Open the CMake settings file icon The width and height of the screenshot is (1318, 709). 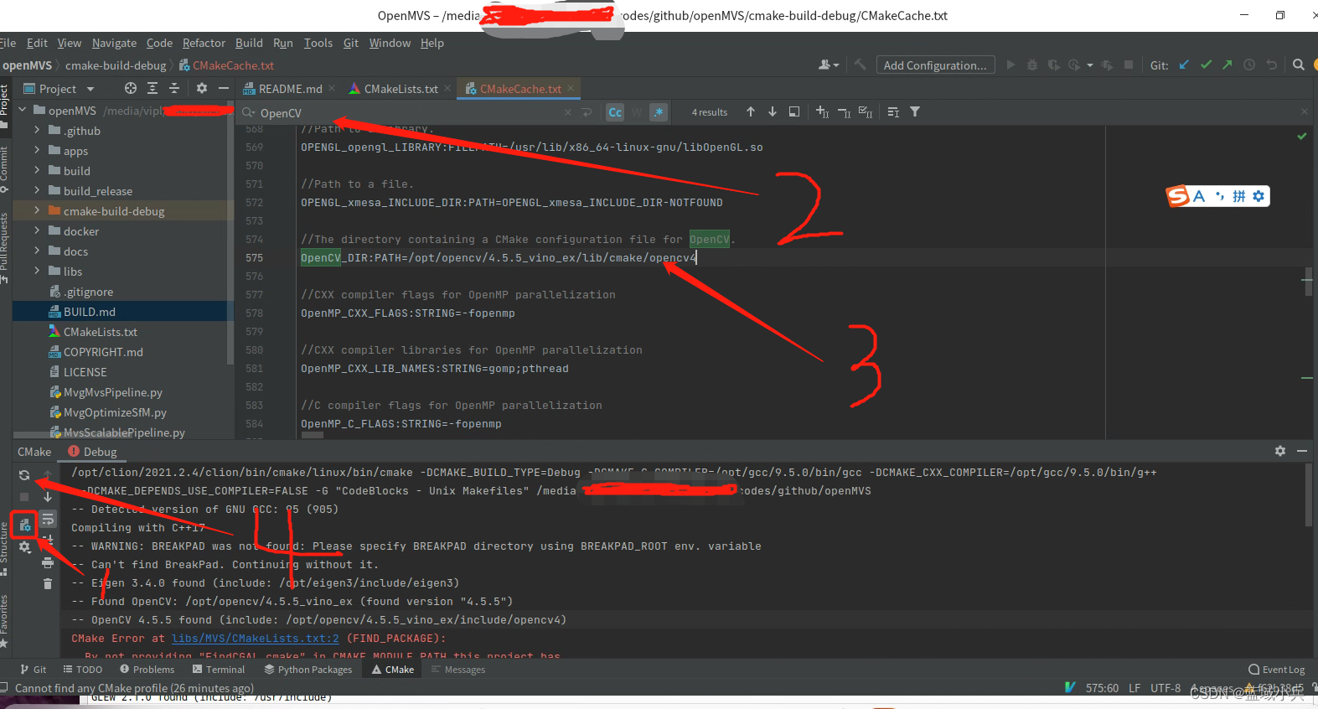[x=24, y=525]
